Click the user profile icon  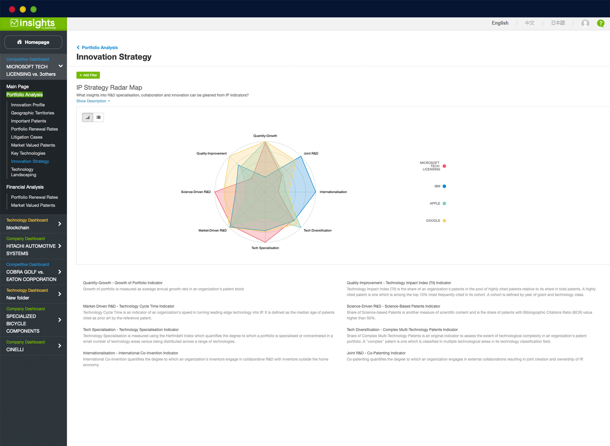pyautogui.click(x=586, y=23)
